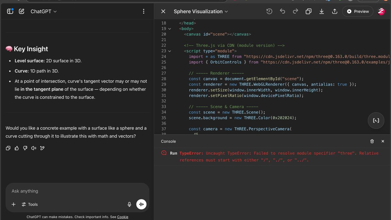Click the renderer.setPixelRatio code line
This screenshot has width=391, height=220.
246,95
